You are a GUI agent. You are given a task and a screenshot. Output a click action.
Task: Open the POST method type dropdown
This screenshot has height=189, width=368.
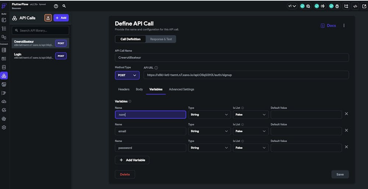coord(127,75)
